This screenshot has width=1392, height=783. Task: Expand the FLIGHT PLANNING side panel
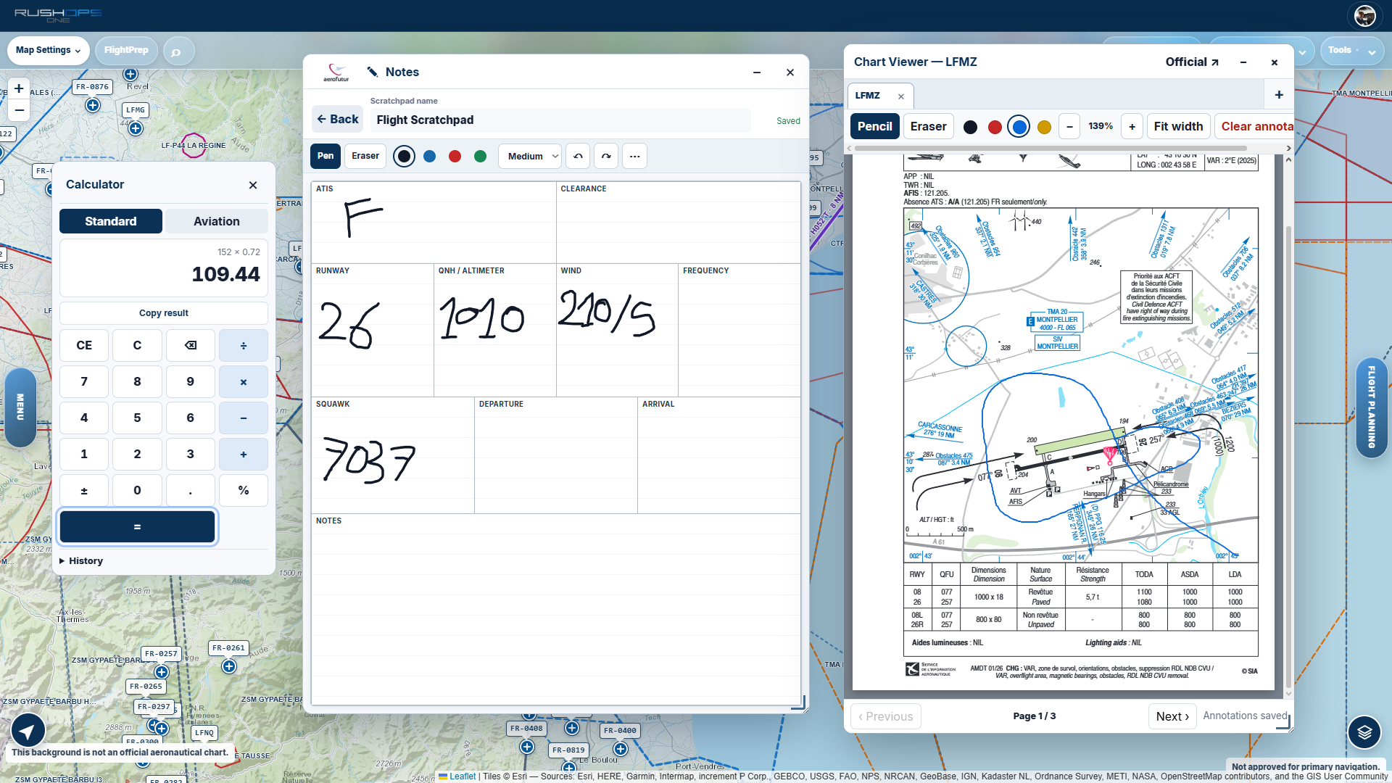tap(1371, 407)
